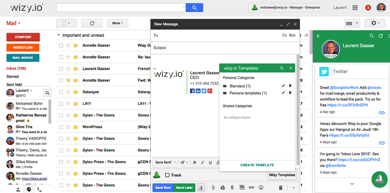The width and height of the screenshot is (390, 193).
Task: Delete the Persona templates category
Action: 290,93
